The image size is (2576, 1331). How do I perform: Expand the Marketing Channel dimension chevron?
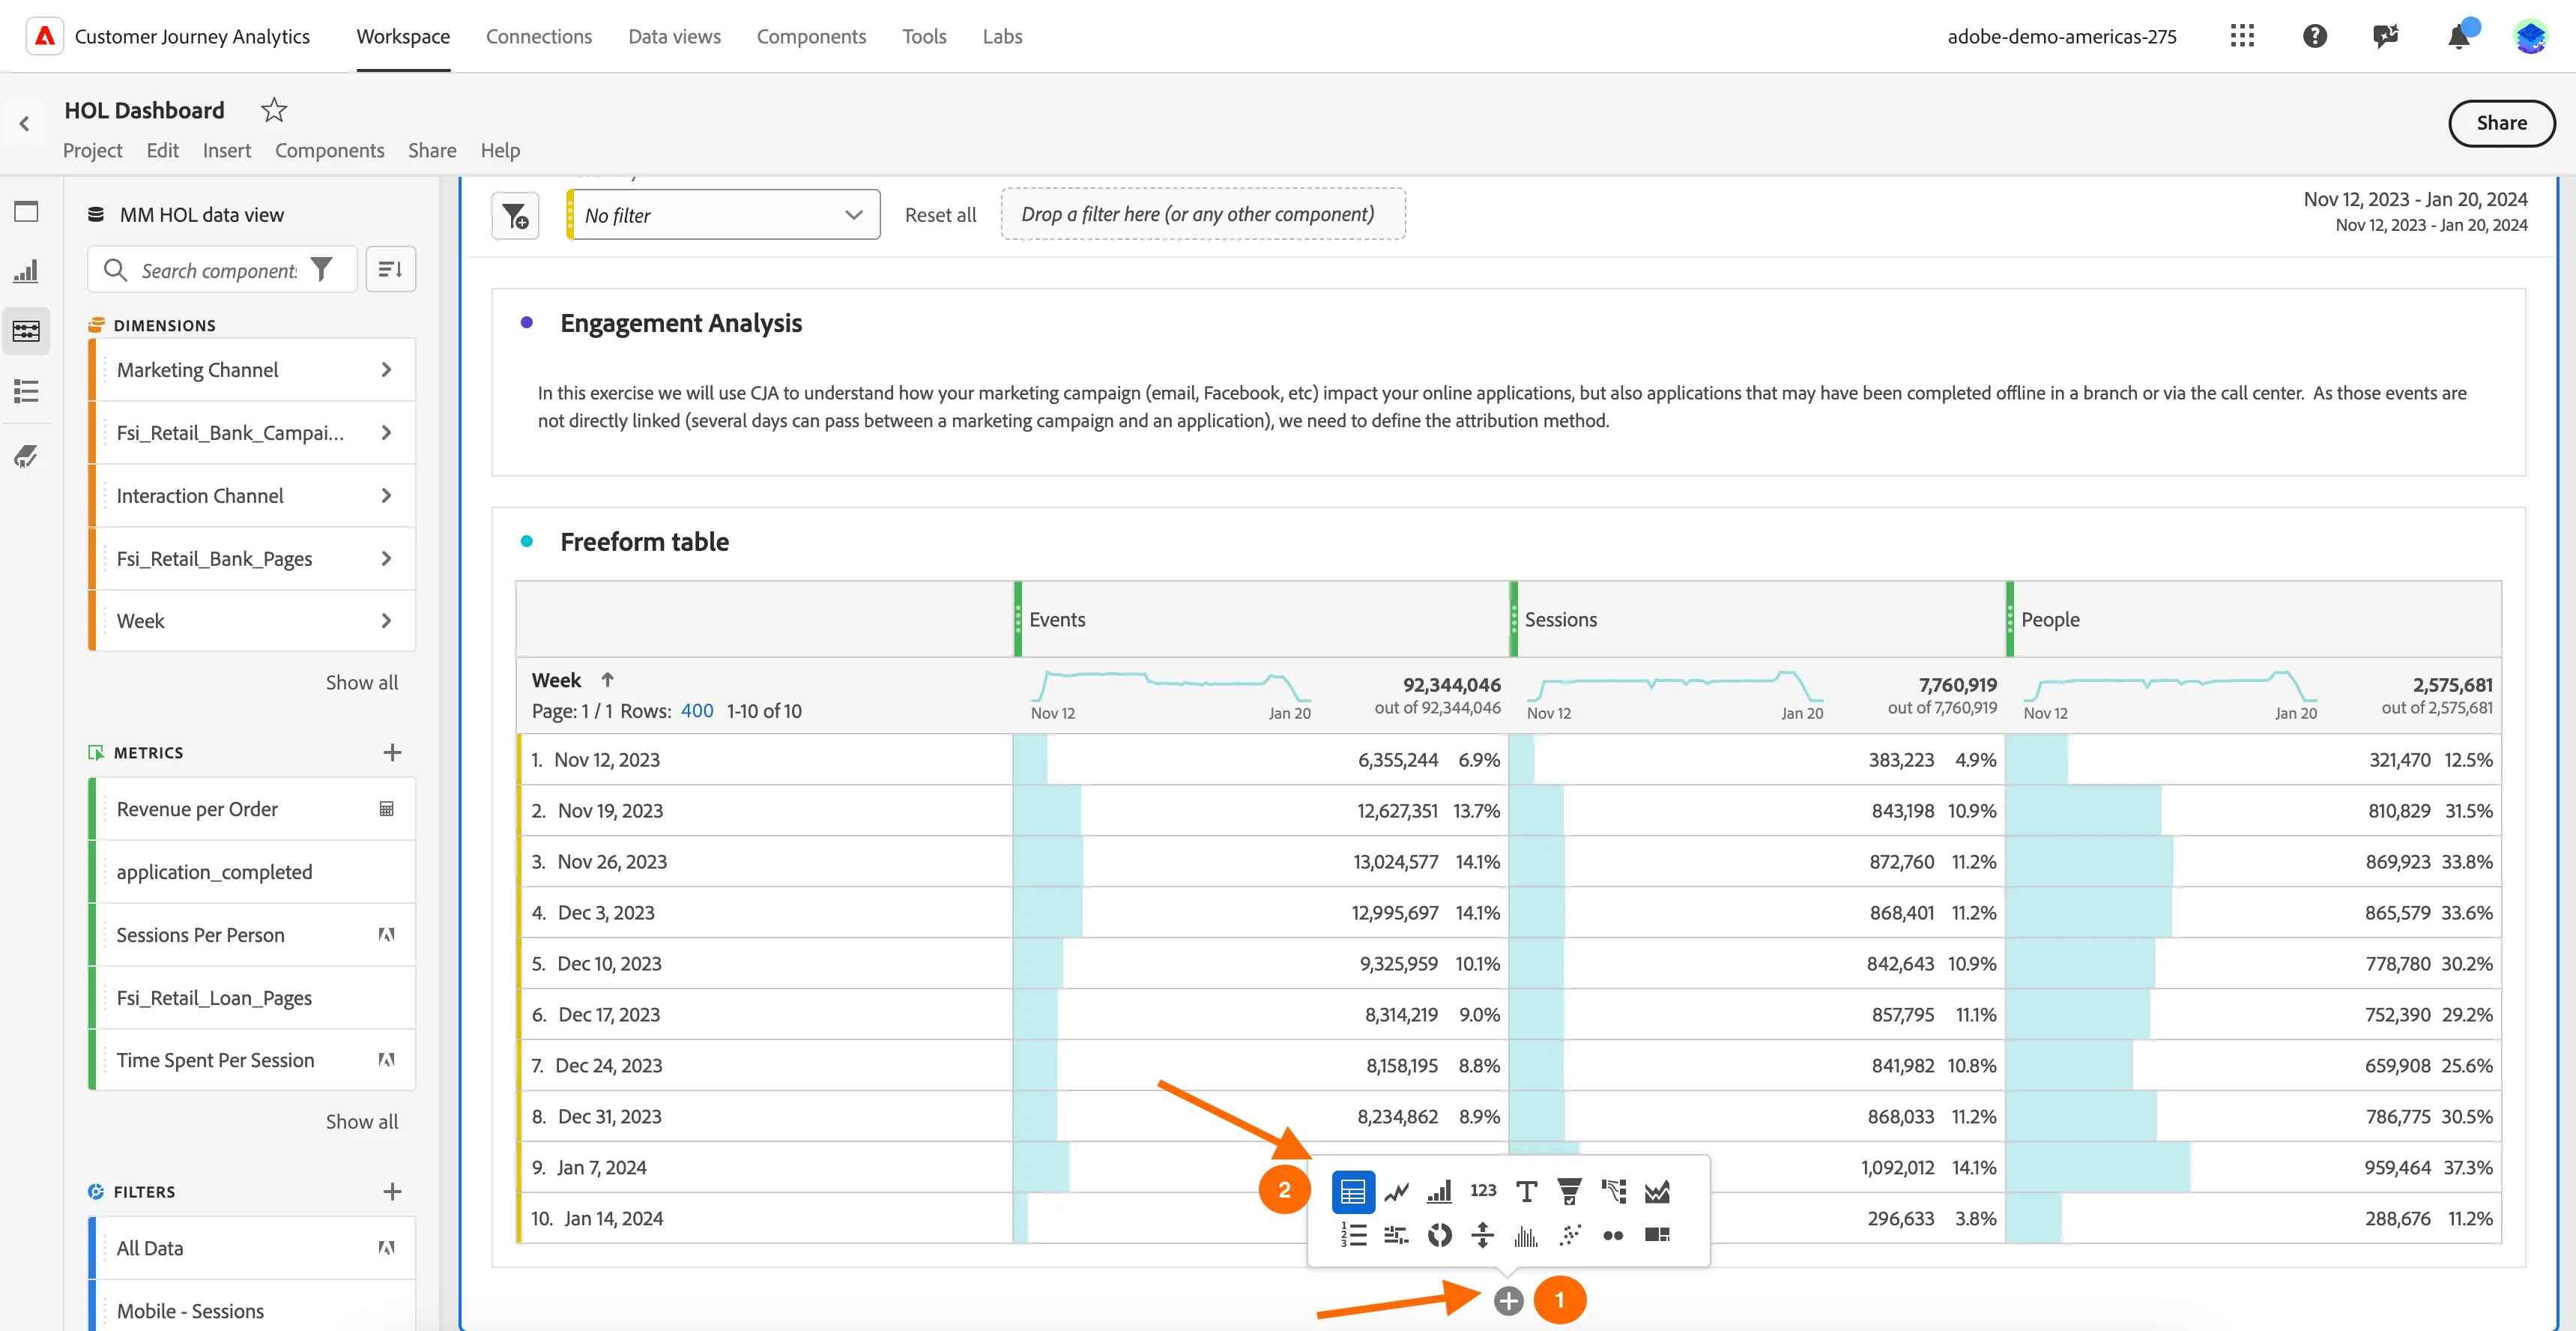386,370
